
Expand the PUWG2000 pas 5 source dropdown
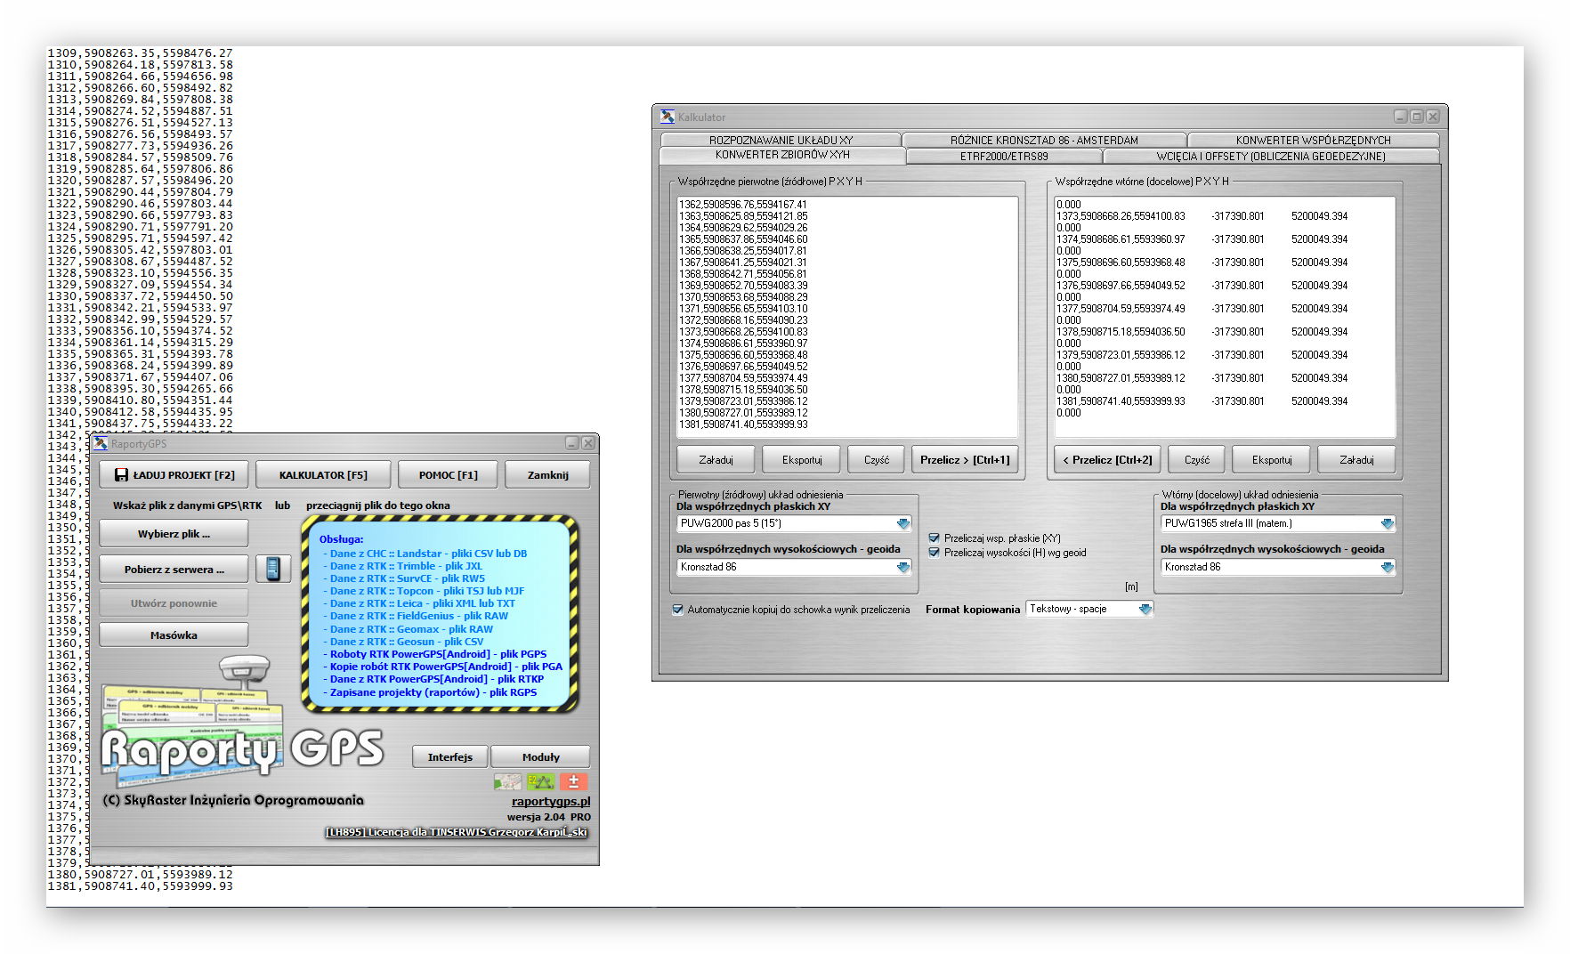(903, 524)
